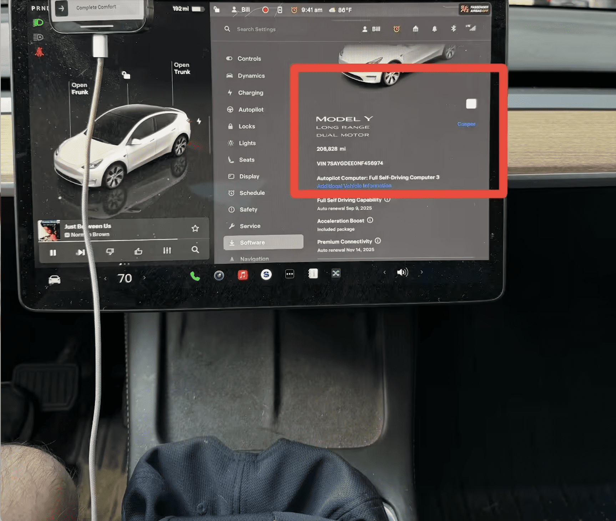Tap Open Trunk on the car view
Screen dimensions: 616x521
tap(182, 68)
